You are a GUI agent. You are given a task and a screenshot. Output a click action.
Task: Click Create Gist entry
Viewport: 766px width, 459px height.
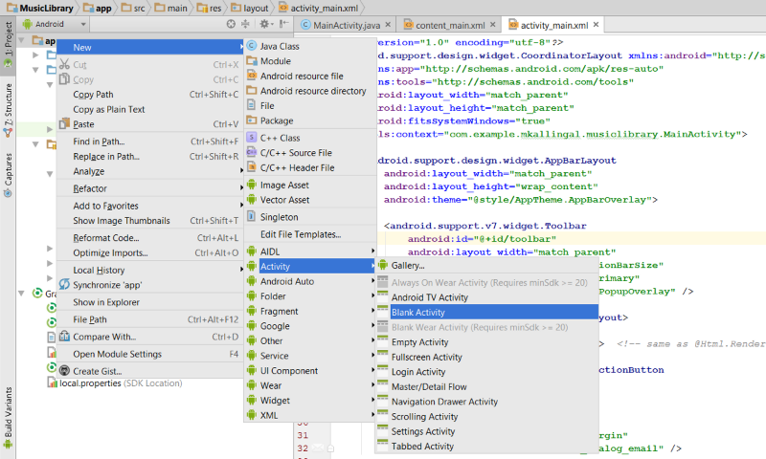(150, 371)
